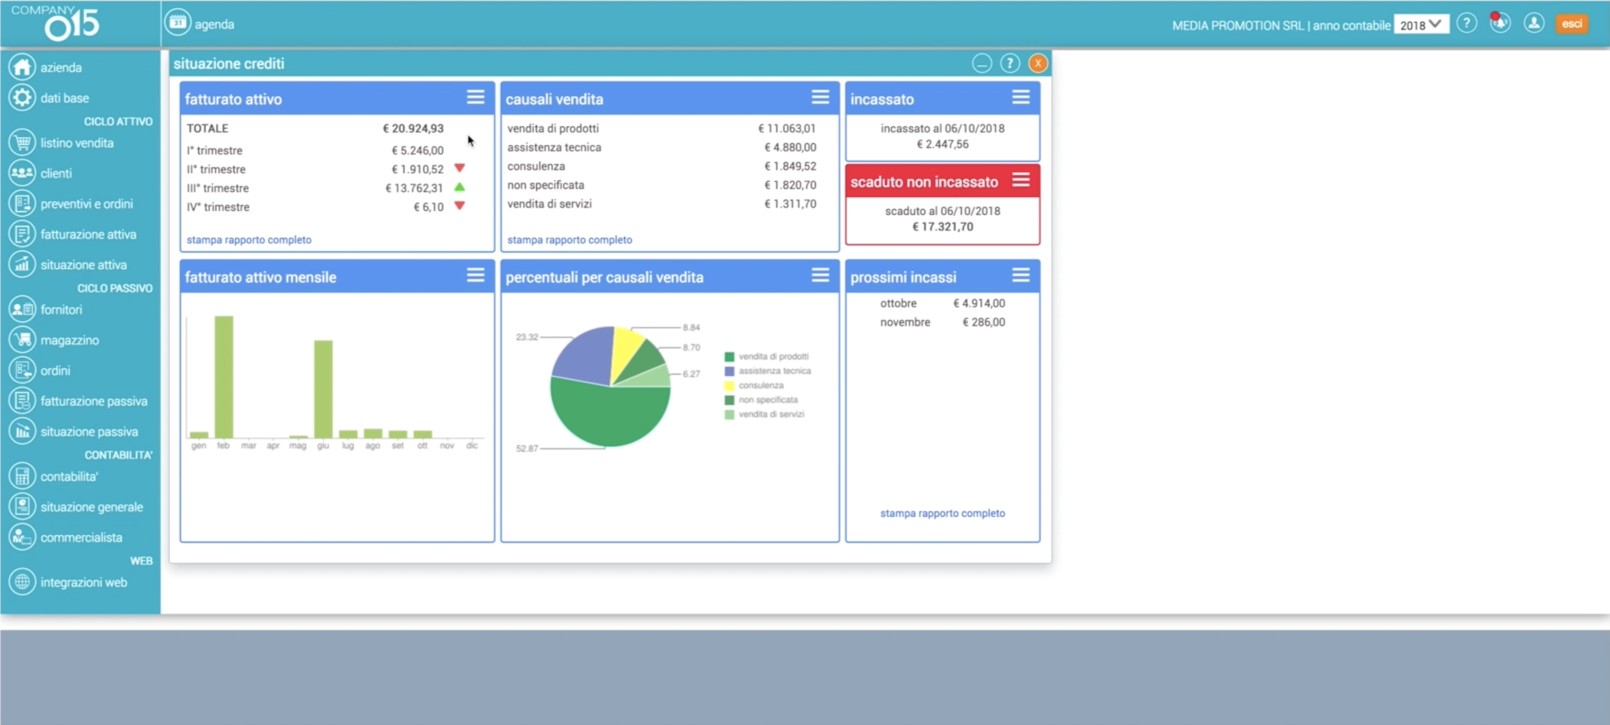Click the III° trimestre row
This screenshot has width=1610, height=725.
pos(326,187)
